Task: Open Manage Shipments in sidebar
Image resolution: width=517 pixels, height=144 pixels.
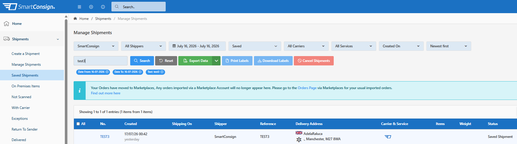Action: (x=26, y=65)
